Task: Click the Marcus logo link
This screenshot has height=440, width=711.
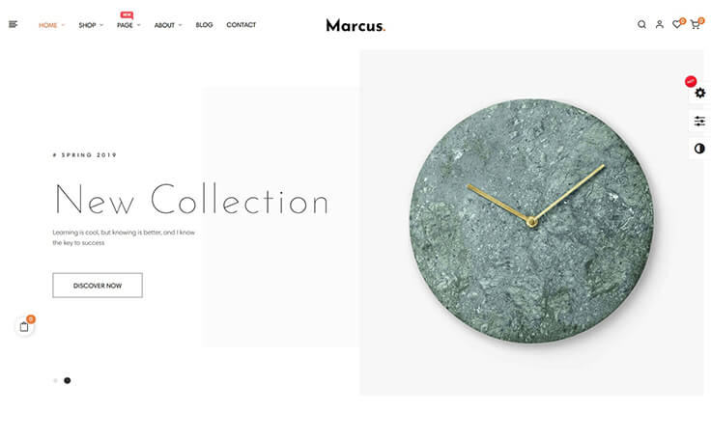Action: 355,25
